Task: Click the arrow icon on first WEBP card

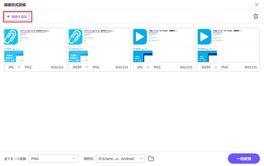Action: coord(87,67)
